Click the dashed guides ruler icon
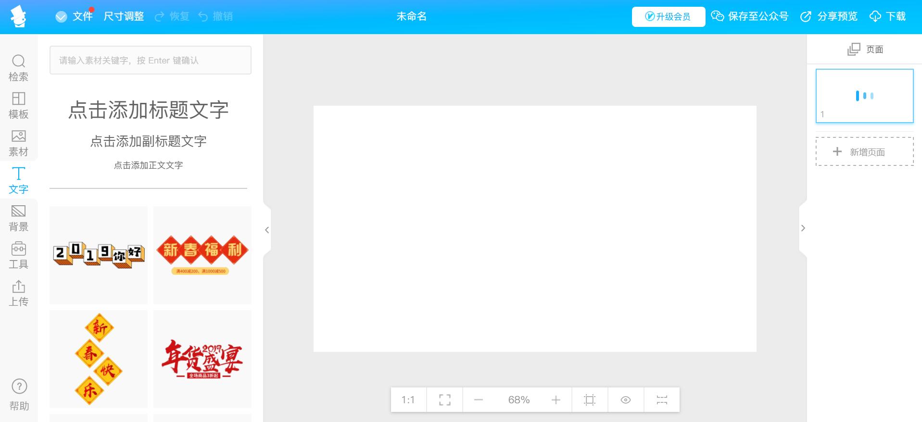Viewport: 922px width, 422px height. pos(662,399)
